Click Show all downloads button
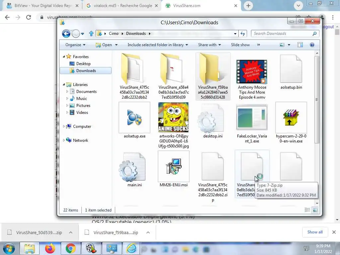The image size is (340, 255). point(315,232)
